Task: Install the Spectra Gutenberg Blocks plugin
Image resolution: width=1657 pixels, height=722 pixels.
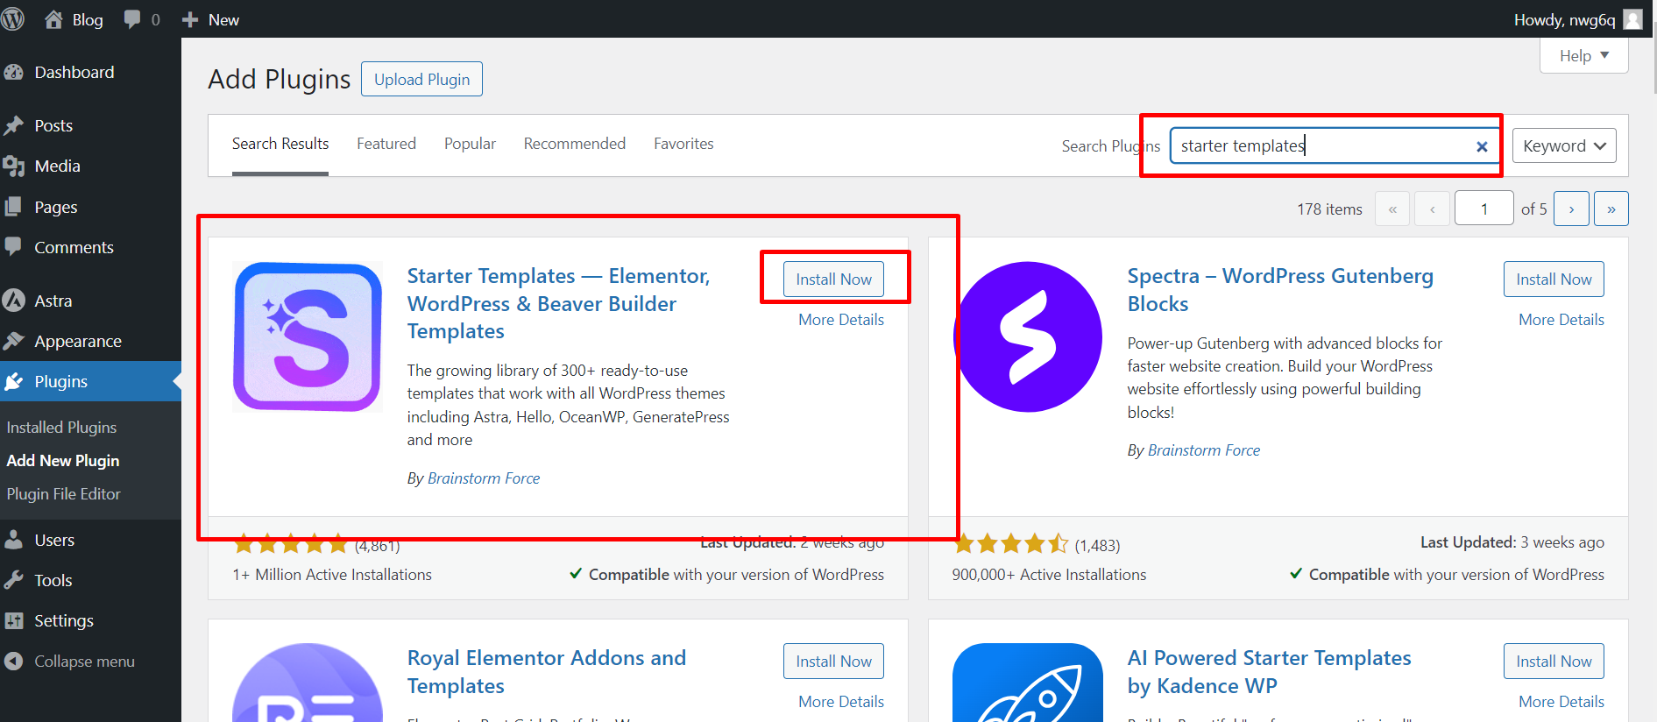Action: click(1554, 279)
